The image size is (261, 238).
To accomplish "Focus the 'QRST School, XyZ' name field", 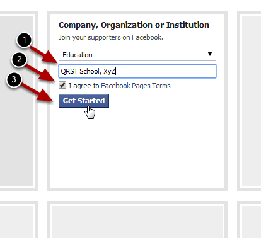I will [x=137, y=71].
